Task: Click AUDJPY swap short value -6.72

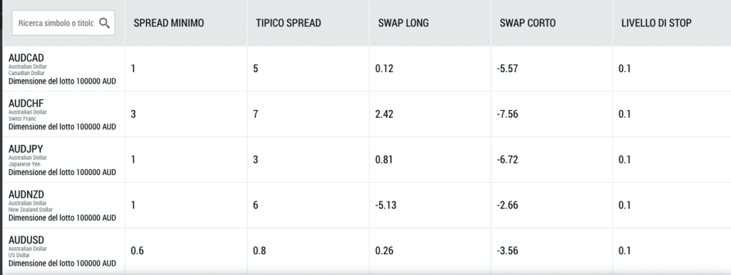Action: (508, 160)
